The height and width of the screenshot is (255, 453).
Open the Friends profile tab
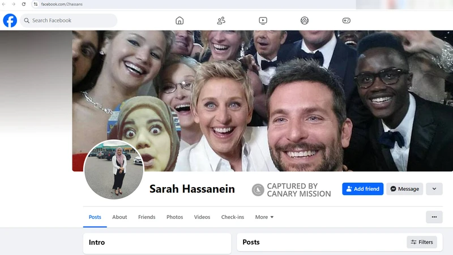(x=147, y=217)
